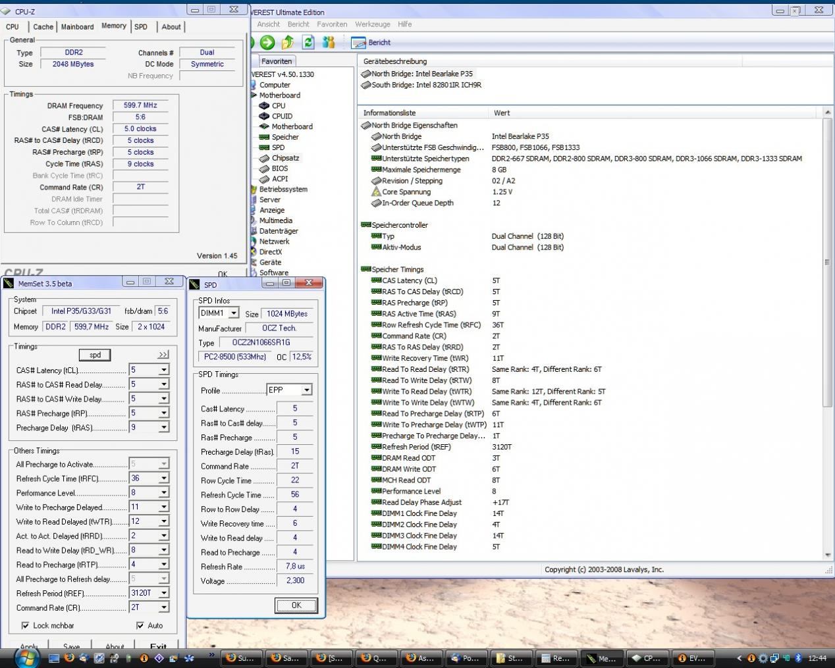Click the network monitors icon in system tray
The image size is (835, 668).
pyautogui.click(x=774, y=657)
